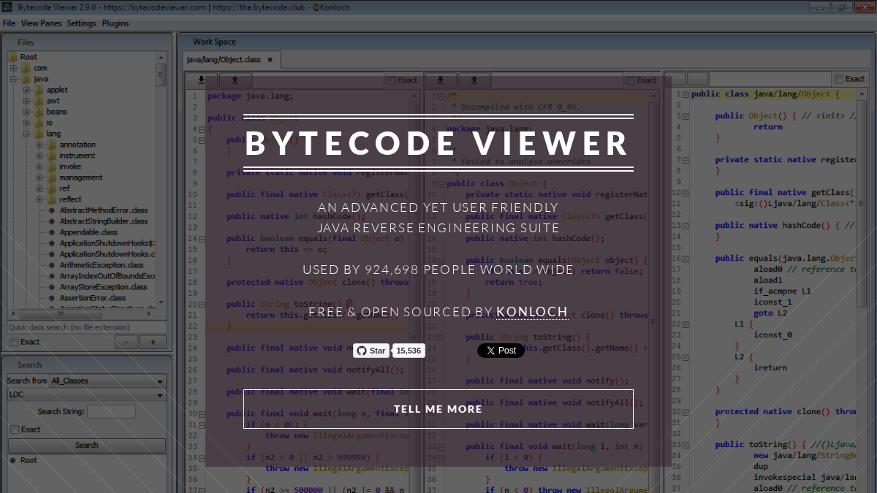Click bullet icon beside Appendable.class
Image resolution: width=877 pixels, height=493 pixels.
click(51, 232)
